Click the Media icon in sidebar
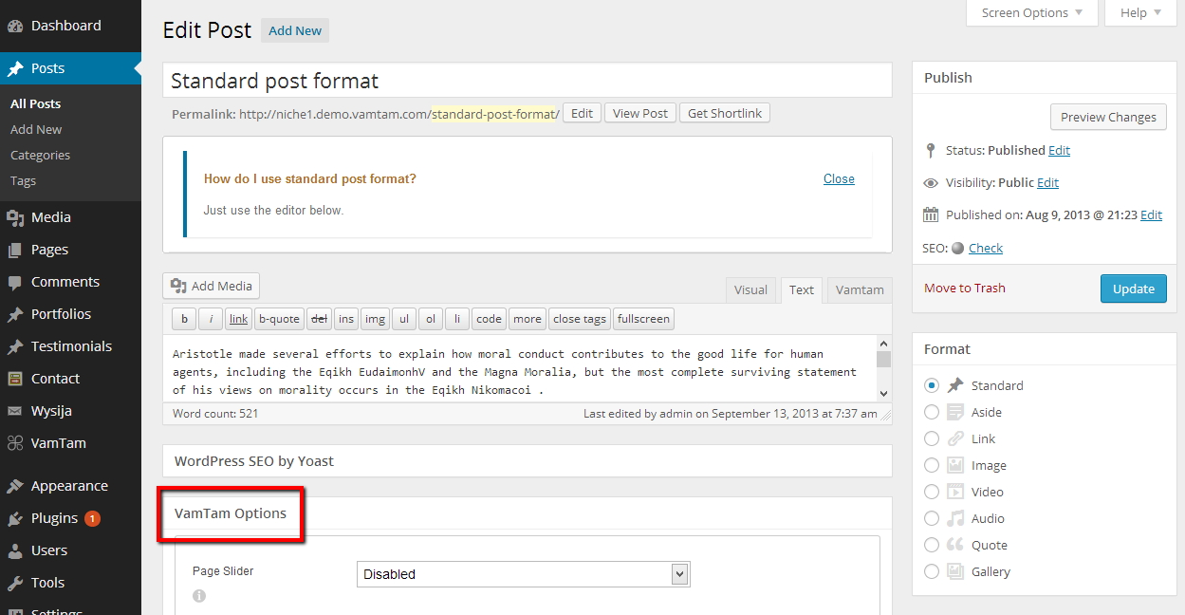Screen dimensions: 1185x615 pos(15,217)
